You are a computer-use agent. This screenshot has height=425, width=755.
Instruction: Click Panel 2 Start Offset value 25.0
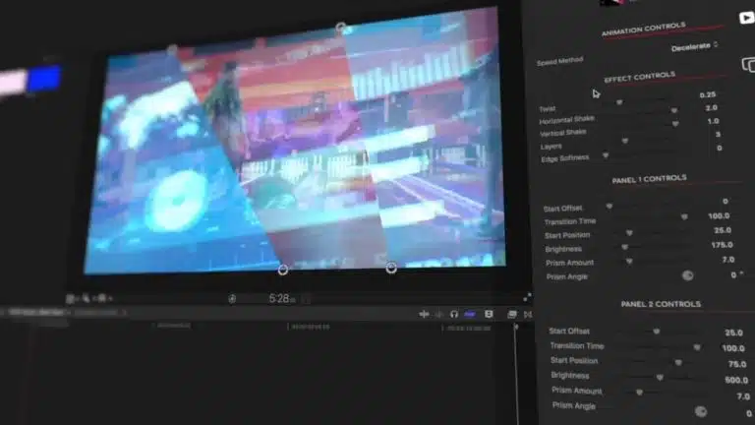733,333
